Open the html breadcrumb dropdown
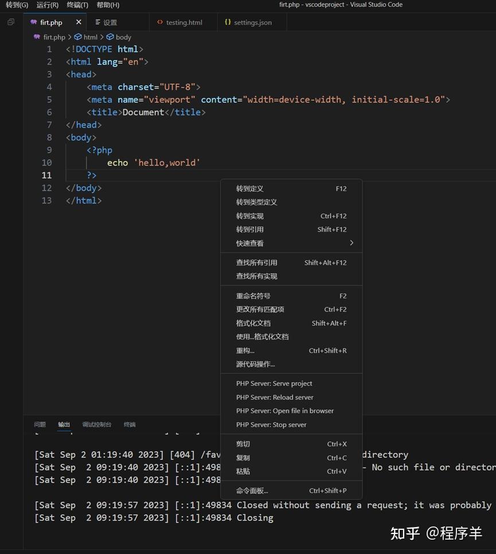 click(x=90, y=37)
